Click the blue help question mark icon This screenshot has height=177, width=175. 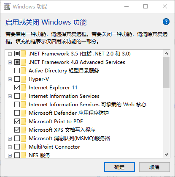coord(166,22)
